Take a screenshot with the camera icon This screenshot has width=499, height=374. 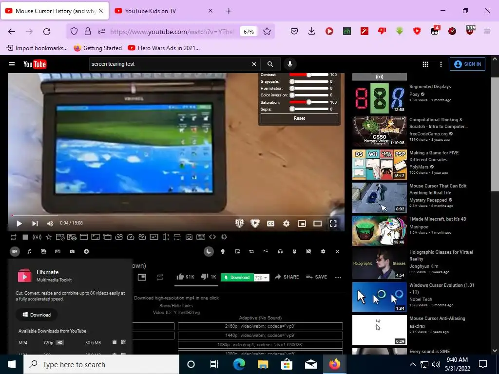189,237
